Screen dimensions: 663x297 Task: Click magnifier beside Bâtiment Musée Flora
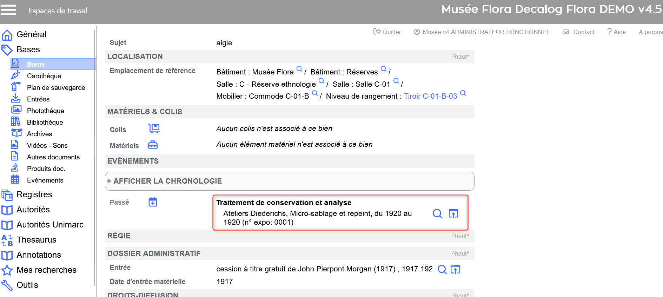(x=299, y=69)
